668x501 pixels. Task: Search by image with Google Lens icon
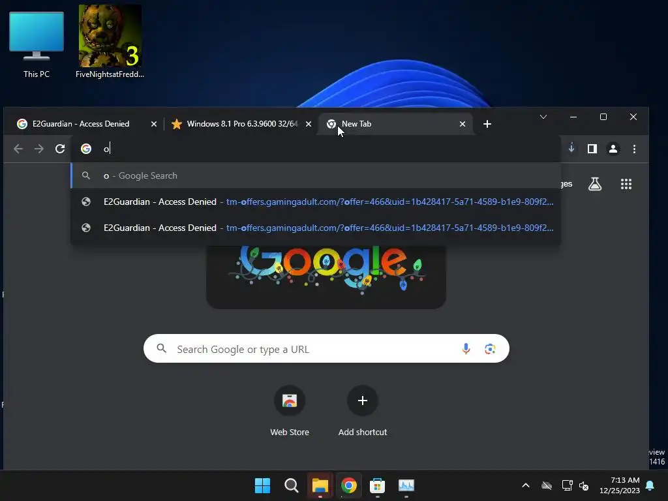click(490, 349)
